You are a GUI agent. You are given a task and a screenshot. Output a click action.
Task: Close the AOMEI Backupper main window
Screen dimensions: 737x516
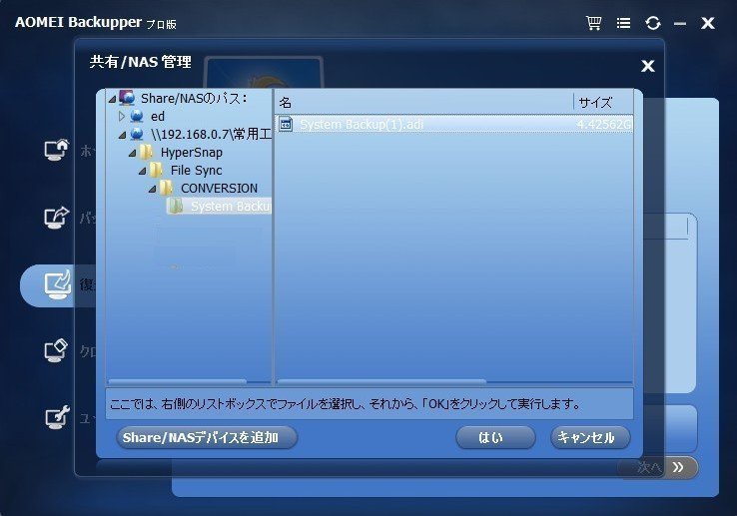[x=707, y=23]
